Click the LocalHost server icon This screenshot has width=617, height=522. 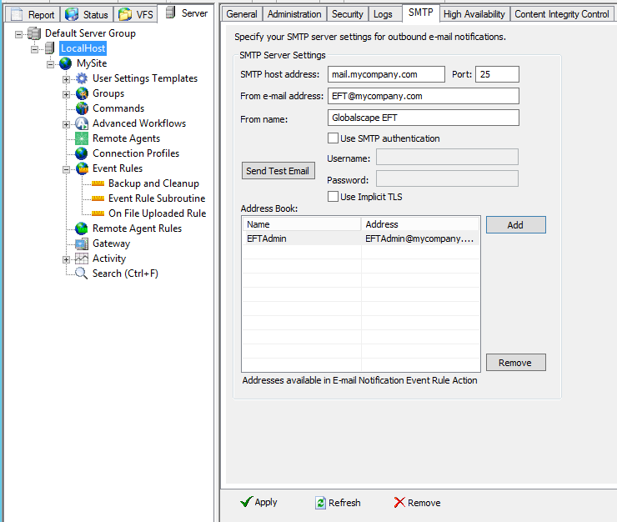(50, 48)
